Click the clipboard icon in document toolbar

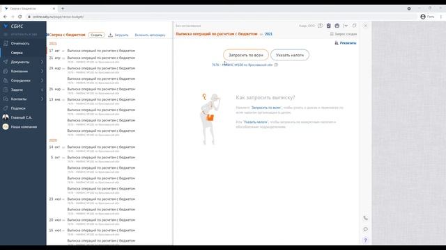click(x=328, y=26)
